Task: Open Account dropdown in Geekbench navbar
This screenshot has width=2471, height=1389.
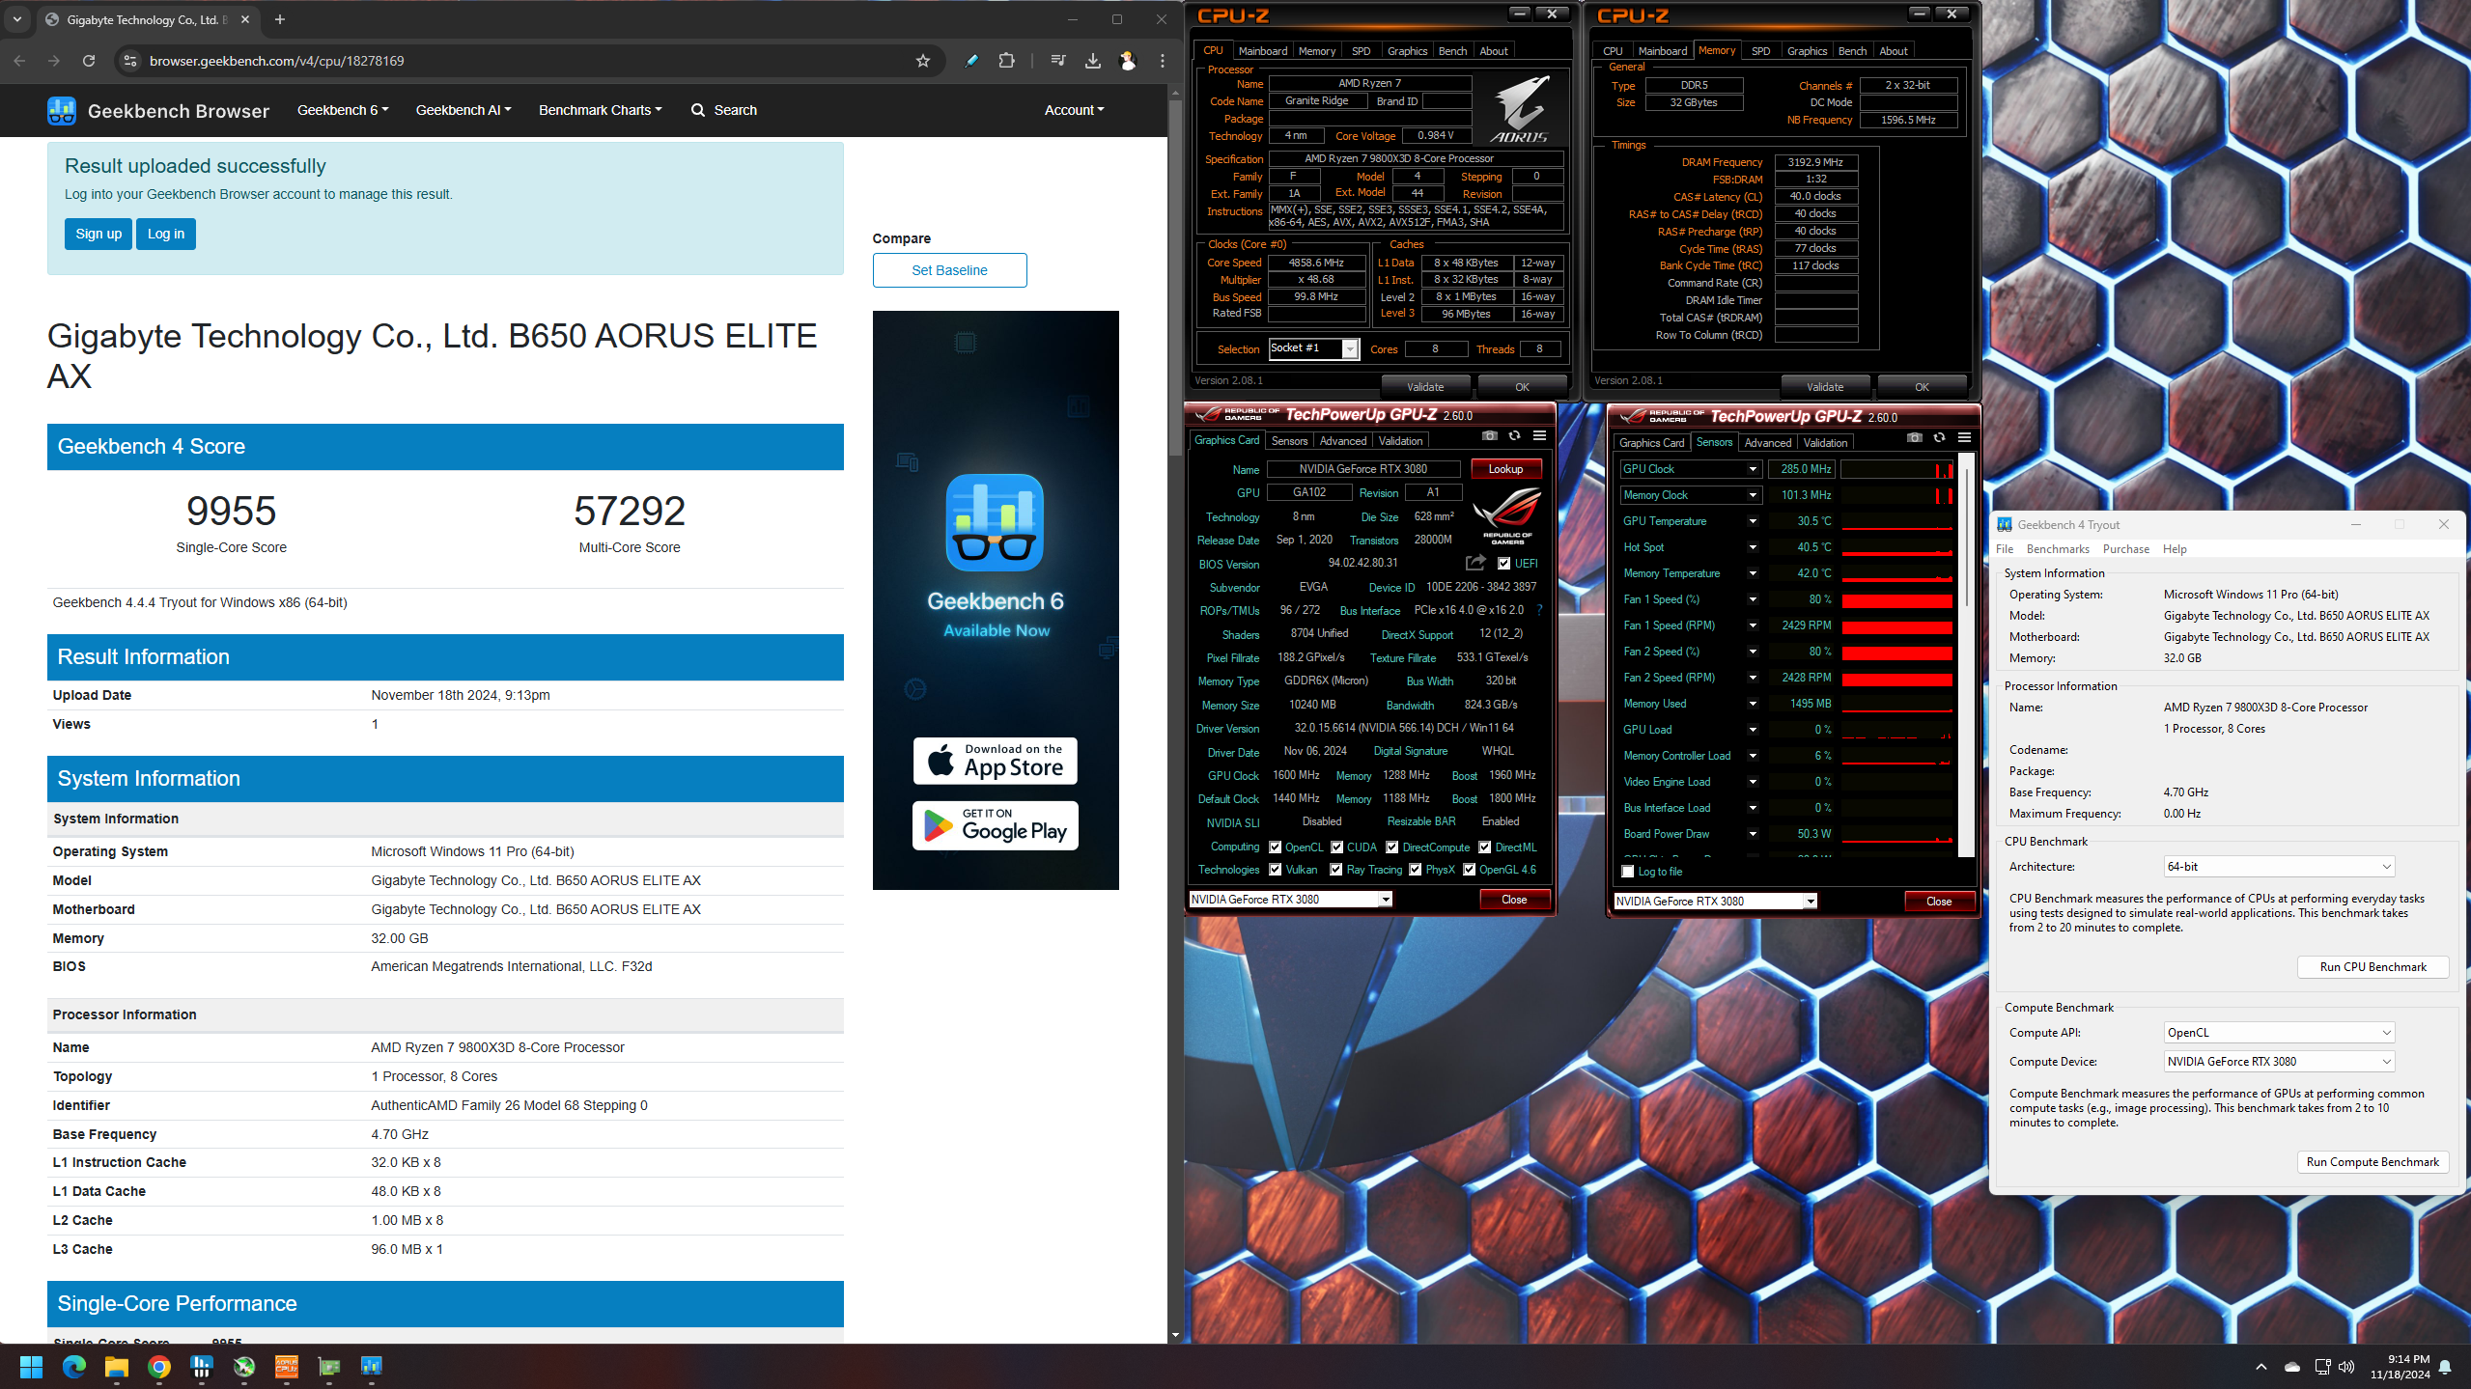Action: tap(1074, 110)
